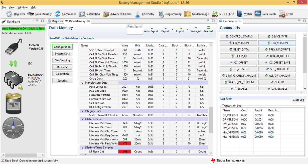
Task: Send the CHEM_ID command
Action: 238,56
